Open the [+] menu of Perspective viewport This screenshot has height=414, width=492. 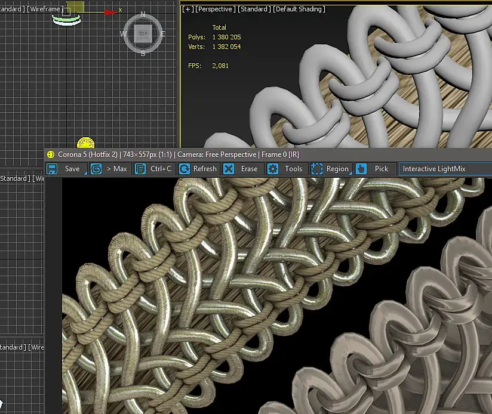click(x=188, y=9)
